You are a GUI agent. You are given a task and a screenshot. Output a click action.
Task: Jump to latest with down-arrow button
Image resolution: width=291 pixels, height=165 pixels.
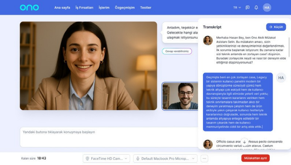click(245, 142)
